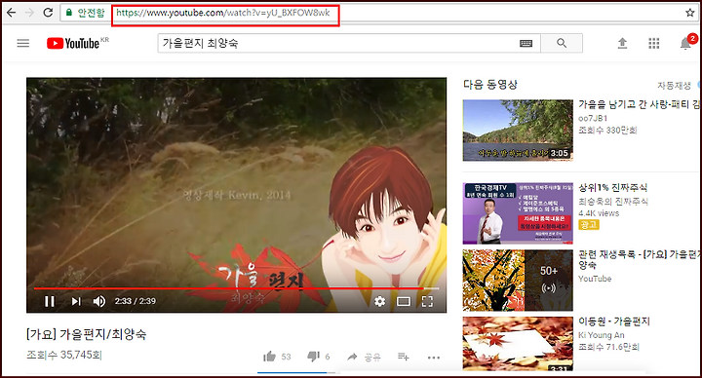
Task: Click the address bar URL
Action: (x=223, y=13)
